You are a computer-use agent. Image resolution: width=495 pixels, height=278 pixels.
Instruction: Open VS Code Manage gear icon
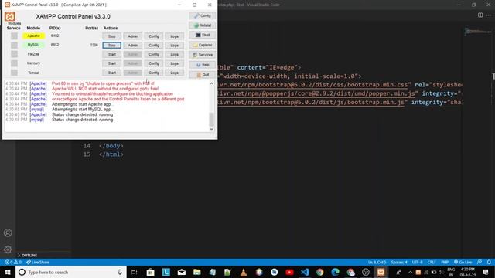8,249
